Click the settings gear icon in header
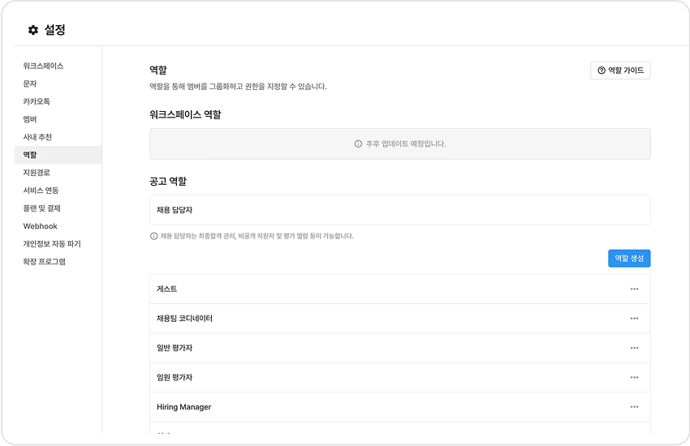 [33, 30]
